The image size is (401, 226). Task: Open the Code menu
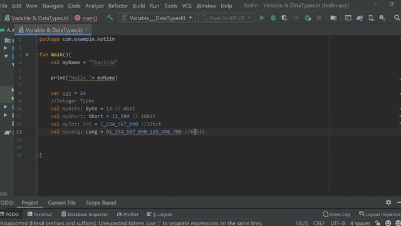74,6
